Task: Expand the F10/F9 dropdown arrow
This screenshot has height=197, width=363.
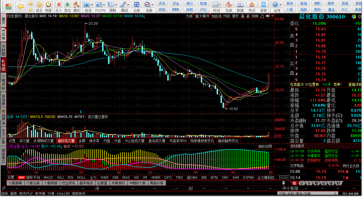Action: 104,5
